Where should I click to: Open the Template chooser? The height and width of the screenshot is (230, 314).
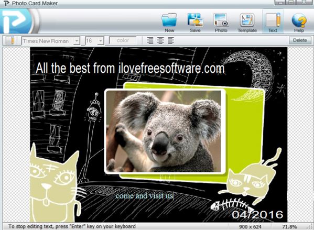pyautogui.click(x=247, y=23)
